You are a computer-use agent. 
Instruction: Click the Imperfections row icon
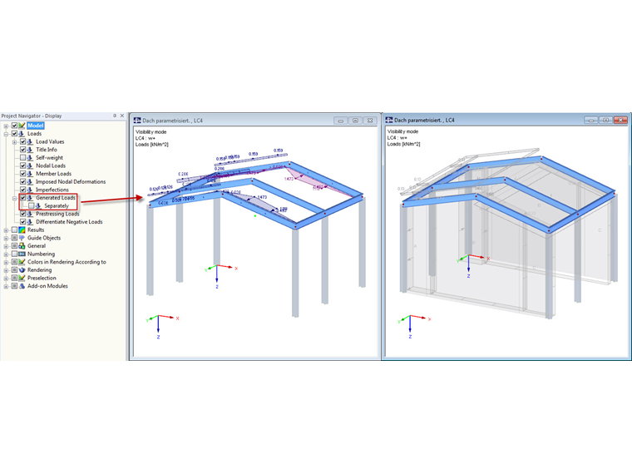coord(30,190)
